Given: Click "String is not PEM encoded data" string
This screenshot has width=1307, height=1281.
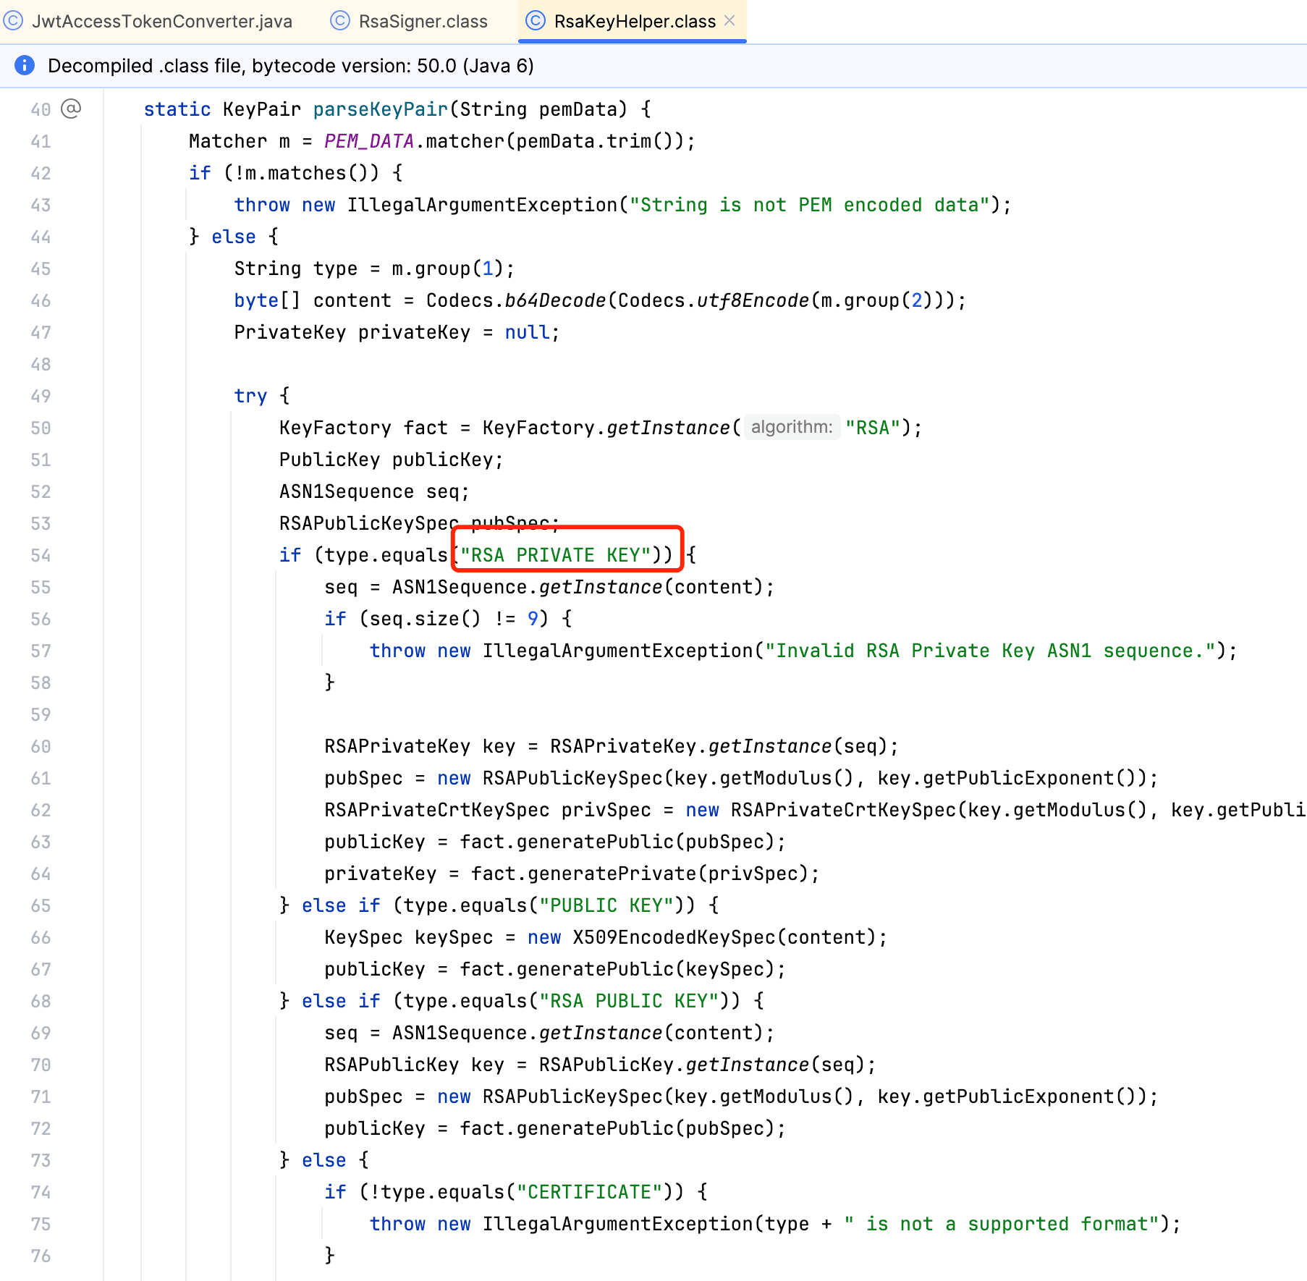Looking at the screenshot, I should pos(809,205).
